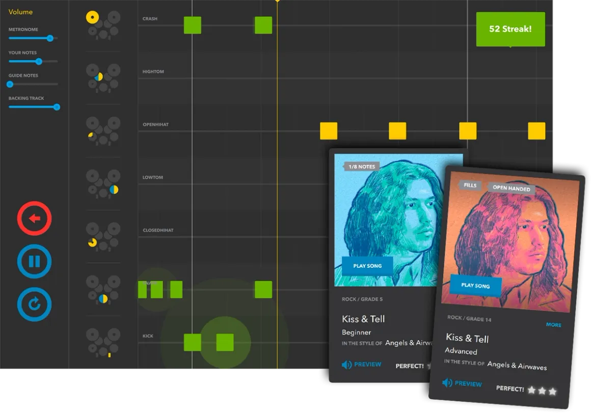Viewport: 591px width, 414px height.
Task: Select the Openhihat drum kit icon
Action: (x=103, y=131)
